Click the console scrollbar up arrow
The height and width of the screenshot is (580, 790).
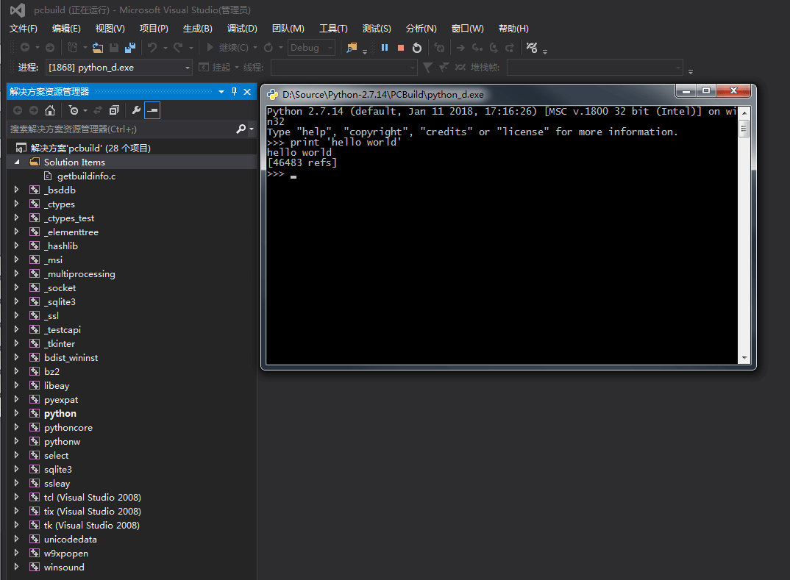click(x=744, y=112)
